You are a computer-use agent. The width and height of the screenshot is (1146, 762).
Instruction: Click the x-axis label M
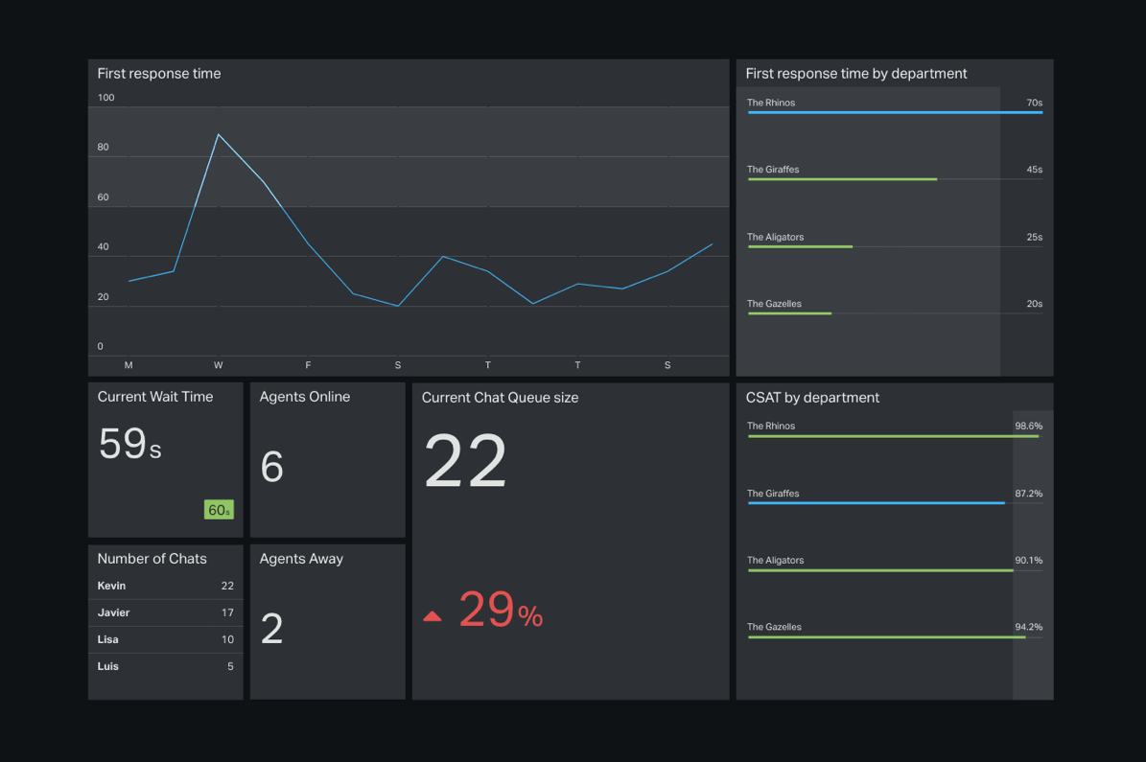129,364
